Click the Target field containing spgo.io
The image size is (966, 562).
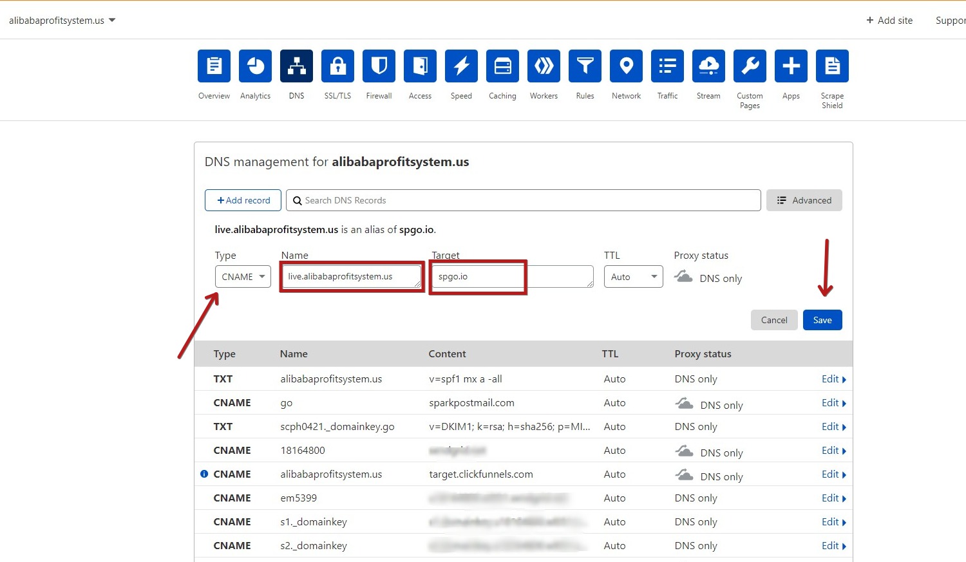coord(513,277)
